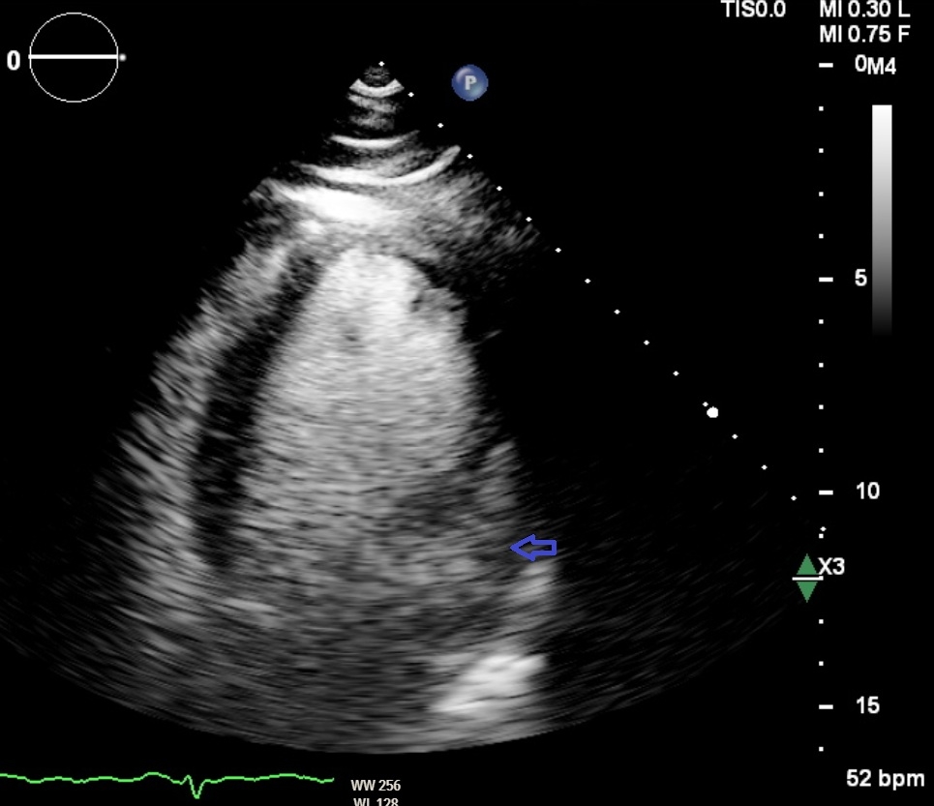The height and width of the screenshot is (806, 934).
Task: Click the TIS0.0 thermal index label
Action: coord(754,10)
